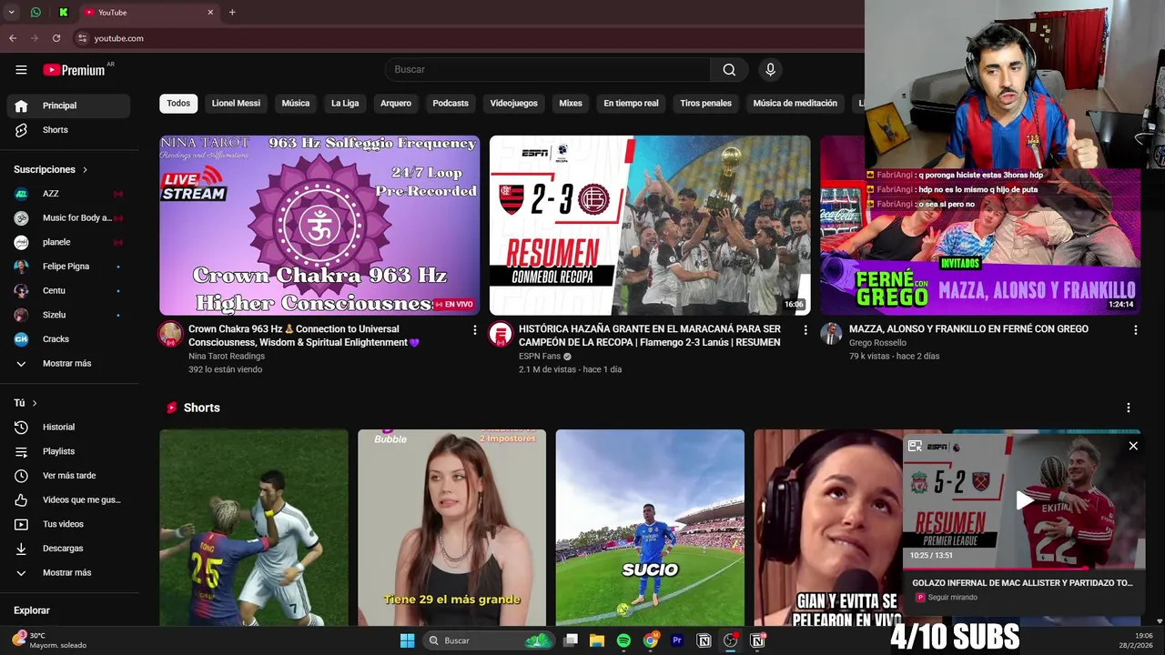This screenshot has width=1165, height=655.
Task: Open the Centu subscription channel
Action: pos(68,290)
